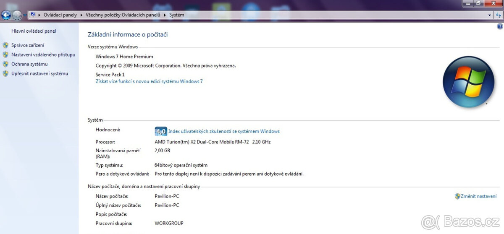The image size is (504, 234).
Task: Click the shield icon beside Nastavení vzdáleného přístupu
Action: [5, 55]
